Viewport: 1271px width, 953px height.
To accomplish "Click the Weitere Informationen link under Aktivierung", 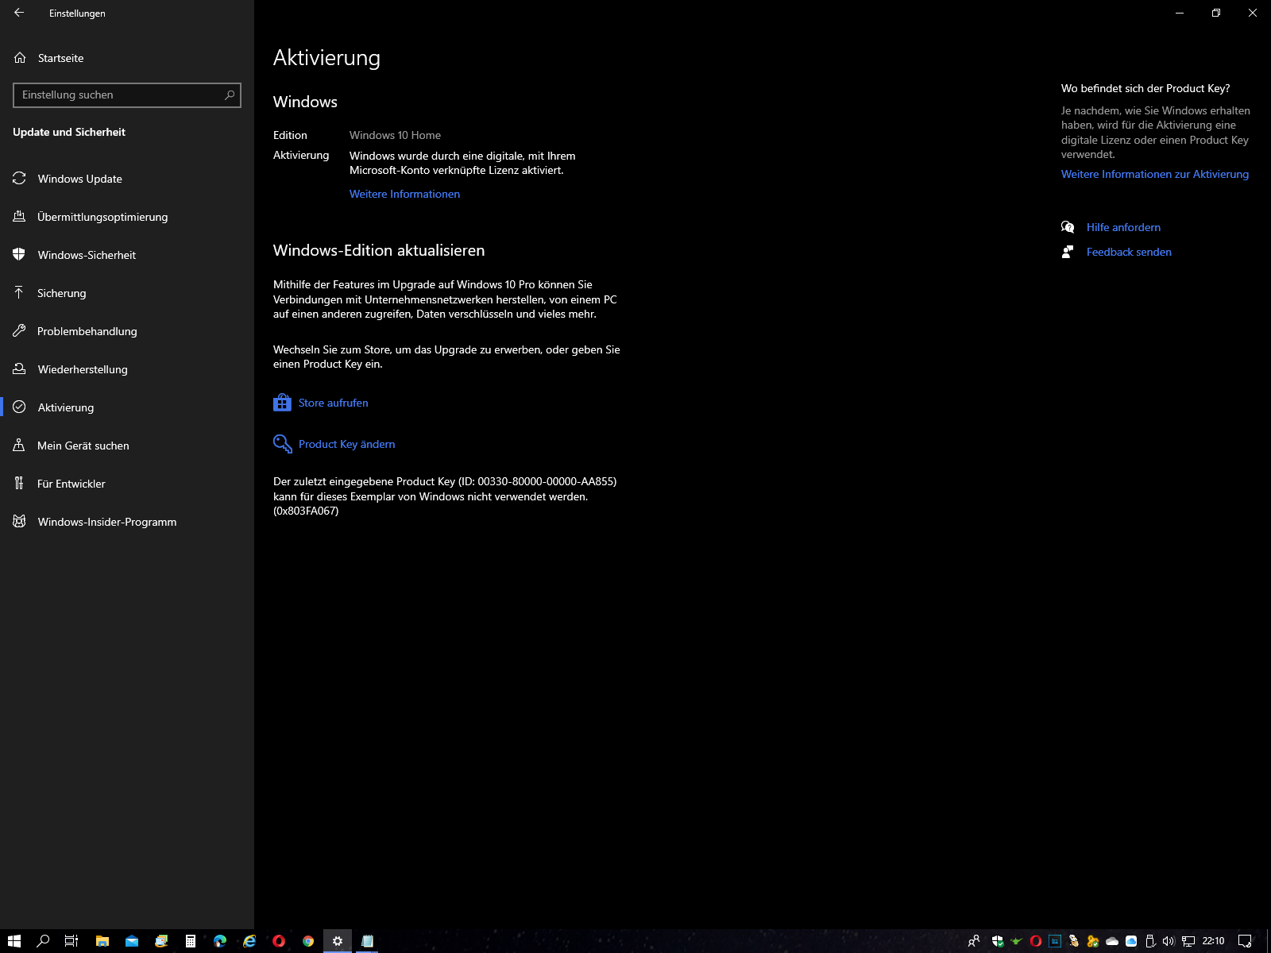I will point(404,194).
